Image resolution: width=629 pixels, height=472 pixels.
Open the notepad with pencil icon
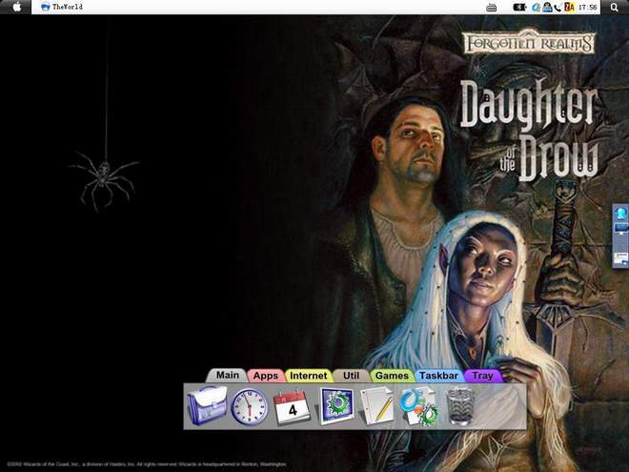376,406
